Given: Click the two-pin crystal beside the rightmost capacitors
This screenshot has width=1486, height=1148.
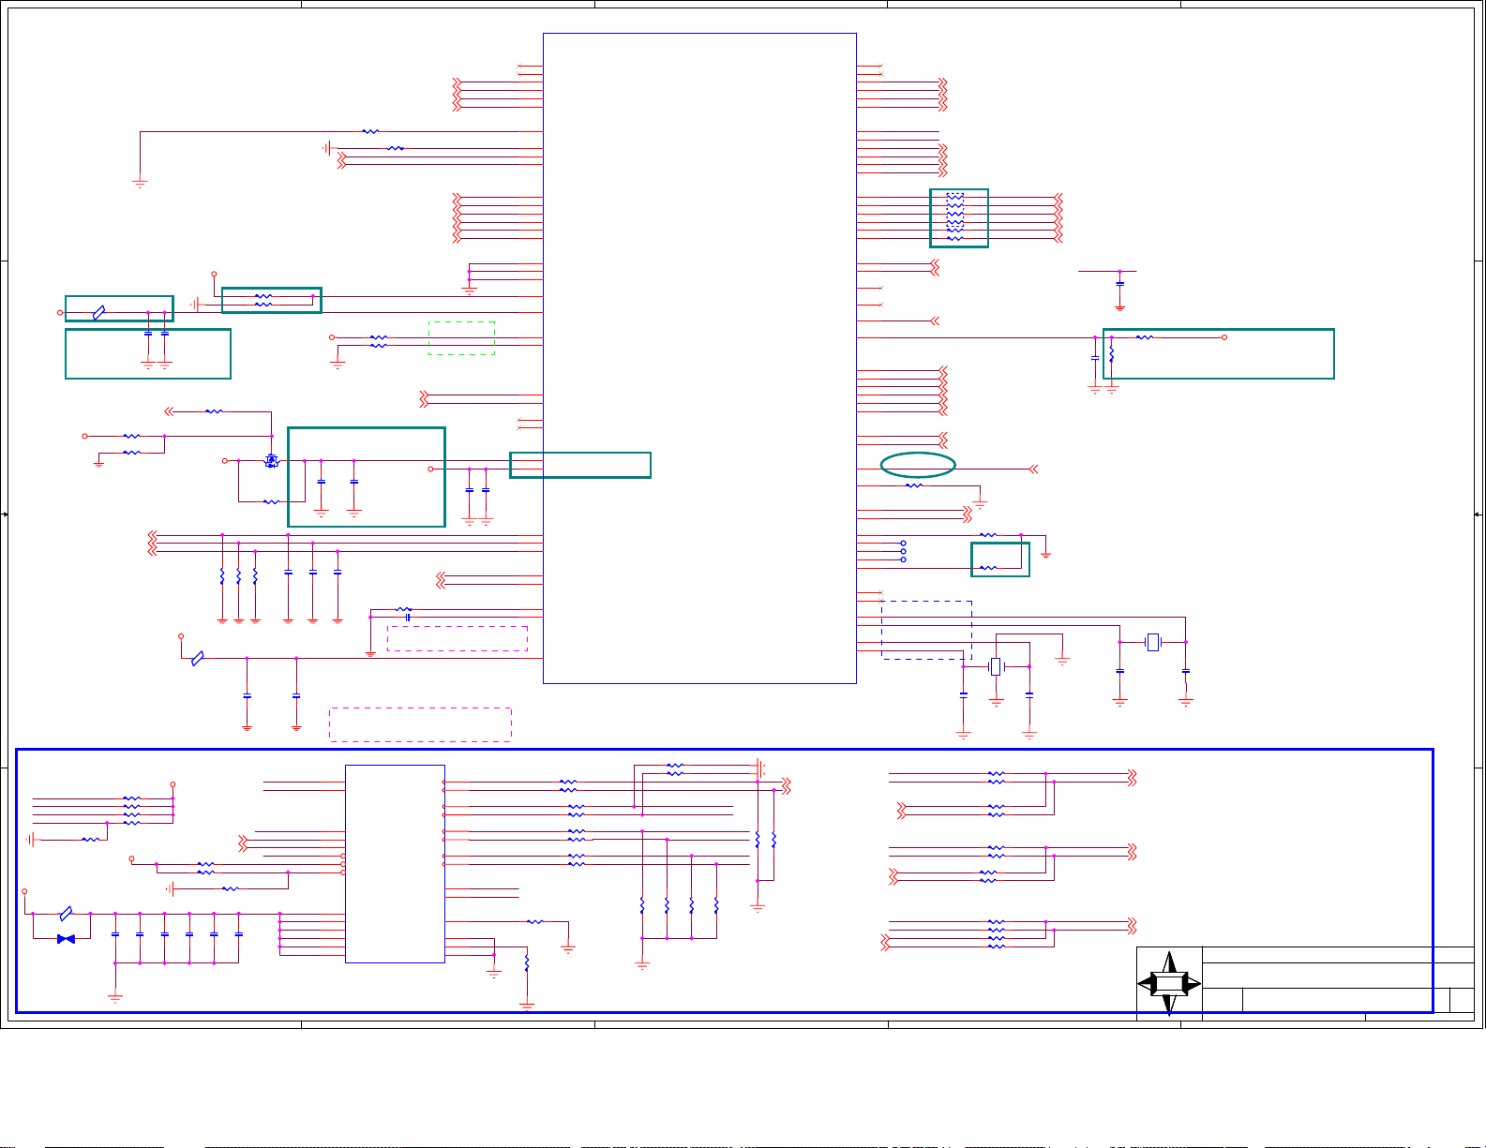Looking at the screenshot, I should point(1153,642).
